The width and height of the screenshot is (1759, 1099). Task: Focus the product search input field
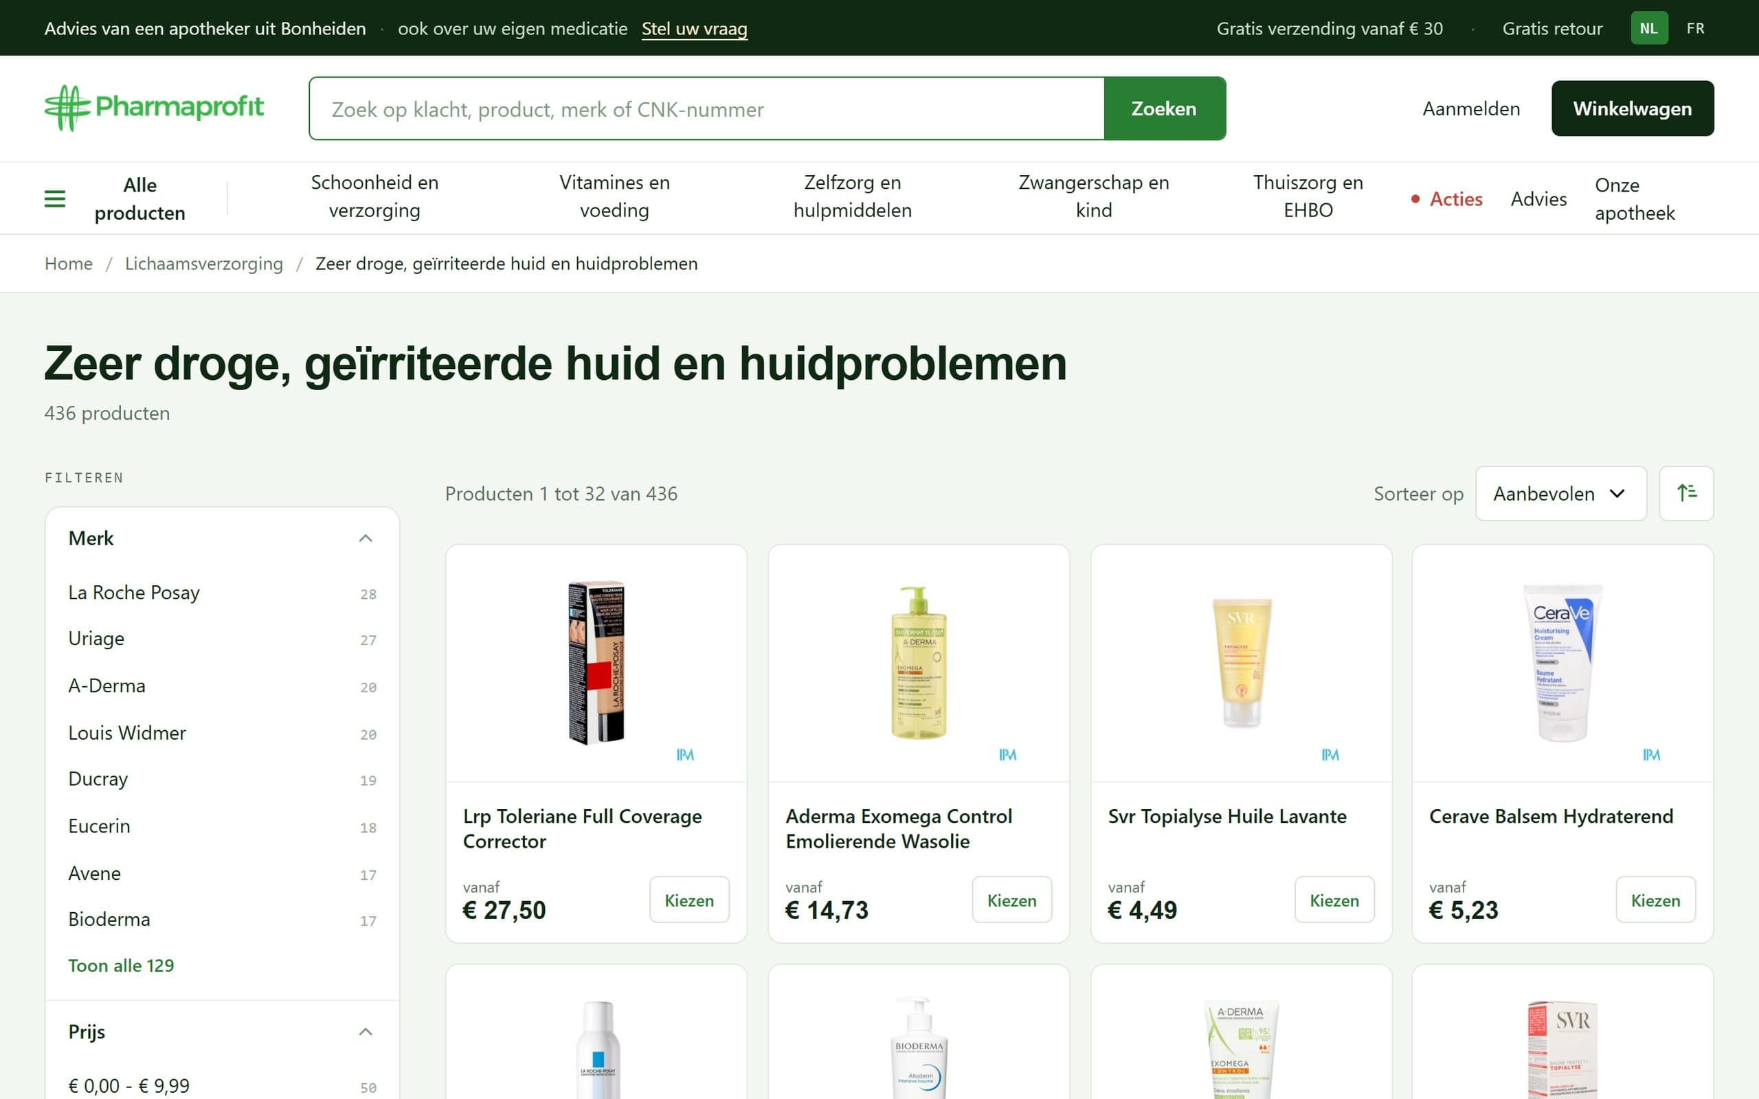tap(706, 109)
